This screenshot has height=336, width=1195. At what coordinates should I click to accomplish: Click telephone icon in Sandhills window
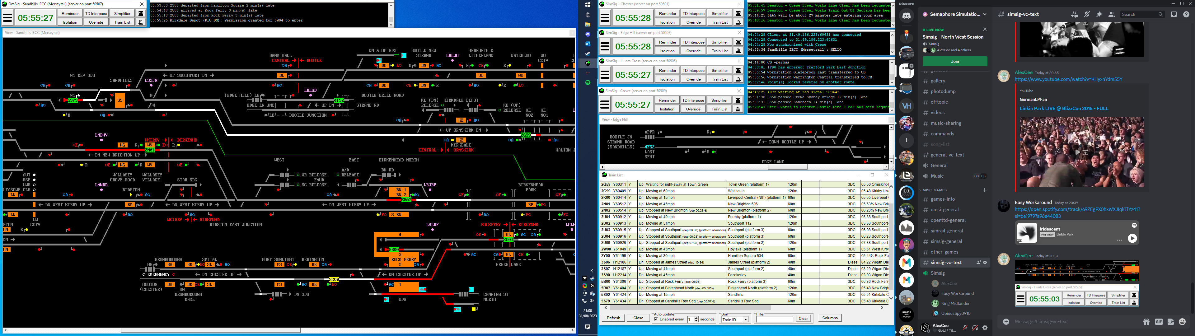coord(141,13)
